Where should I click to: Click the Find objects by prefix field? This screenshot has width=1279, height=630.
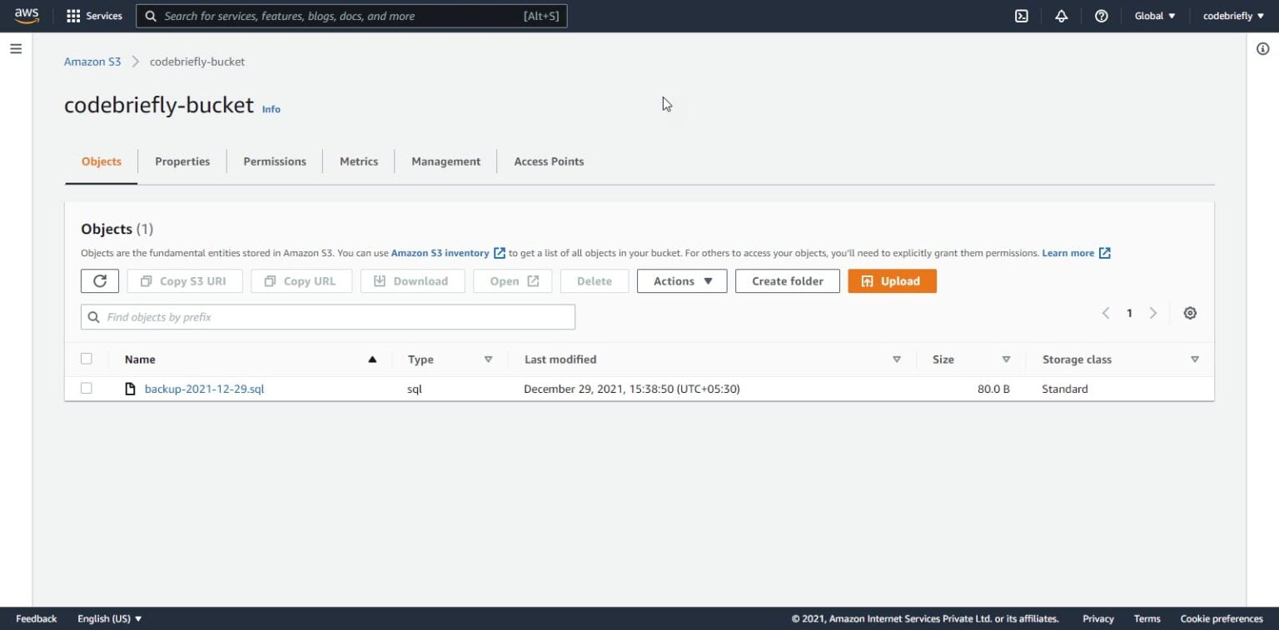click(327, 316)
